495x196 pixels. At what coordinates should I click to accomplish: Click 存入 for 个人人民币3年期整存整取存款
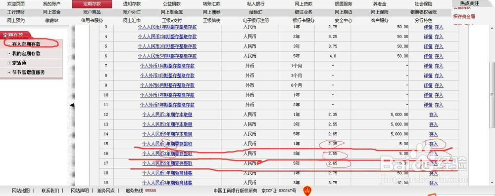pos(439,46)
